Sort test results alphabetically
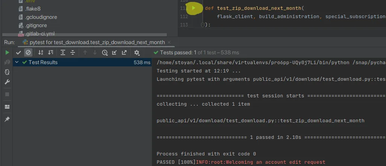386x166 pixels. click(41, 52)
